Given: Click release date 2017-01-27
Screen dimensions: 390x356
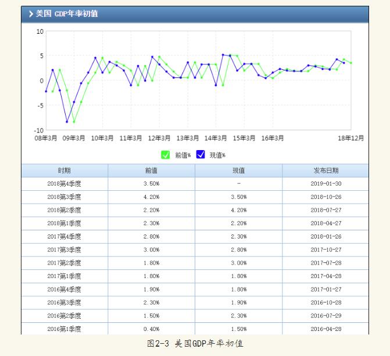Looking at the screenshot, I should pyautogui.click(x=326, y=289).
